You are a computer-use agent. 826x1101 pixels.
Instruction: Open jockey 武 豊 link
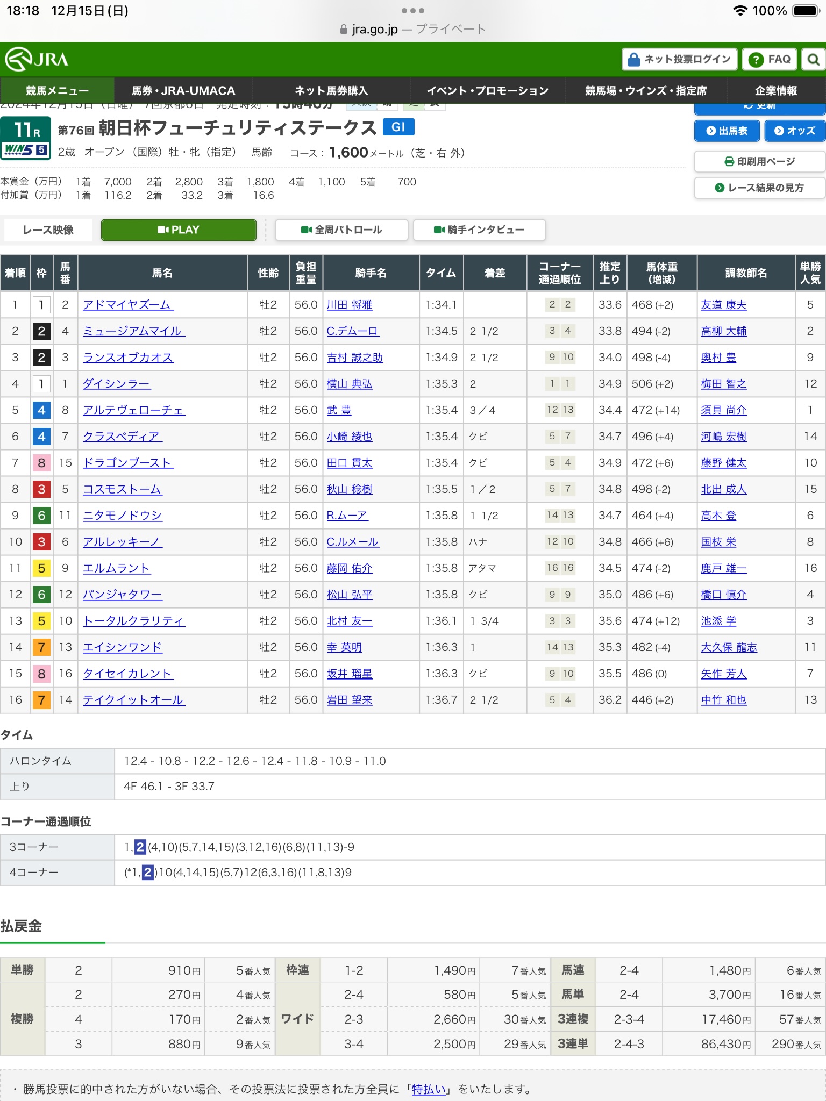pos(339,410)
